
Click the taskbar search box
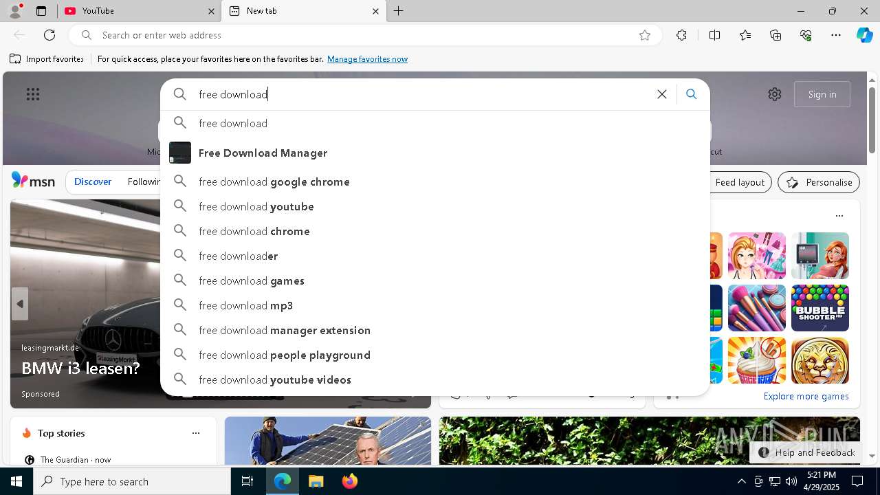[x=132, y=481]
